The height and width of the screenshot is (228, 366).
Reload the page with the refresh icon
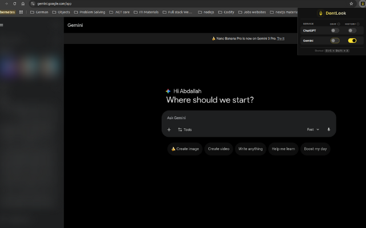pos(14,3)
